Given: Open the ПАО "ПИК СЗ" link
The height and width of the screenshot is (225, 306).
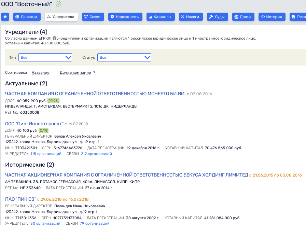Looking at the screenshot, I should pyautogui.click(x=20, y=199).
